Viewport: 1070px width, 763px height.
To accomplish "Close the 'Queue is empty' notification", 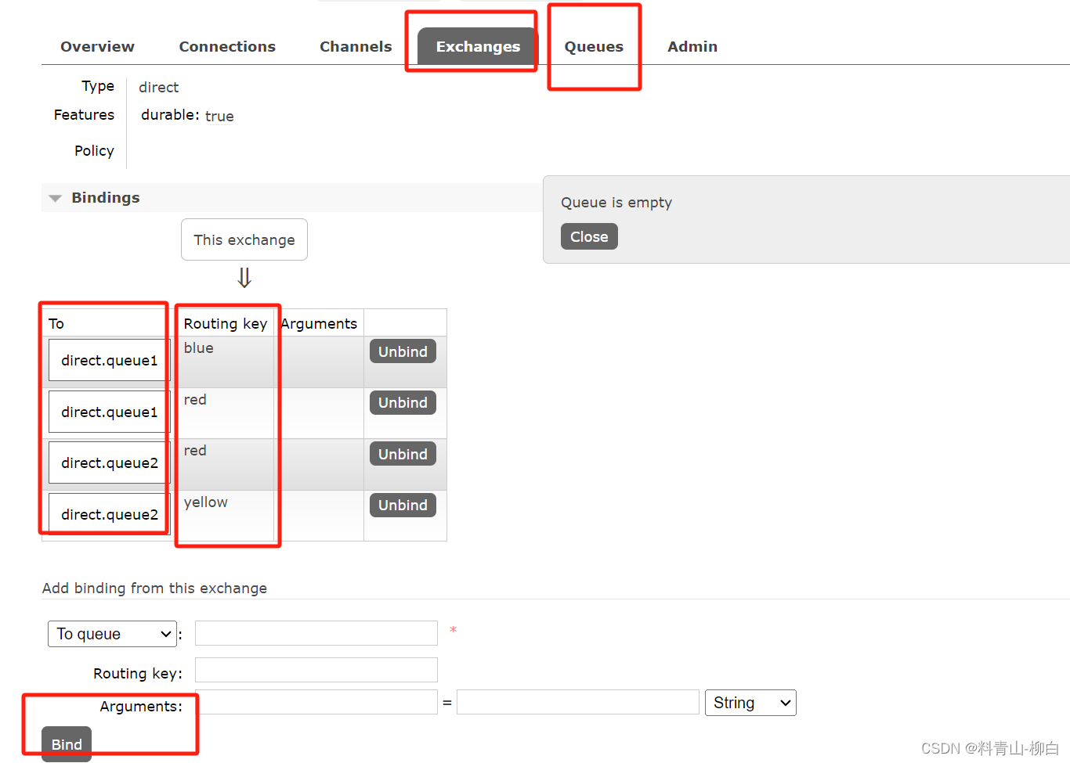I will pyautogui.click(x=589, y=236).
